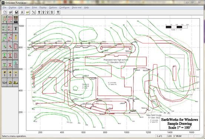Select the green up-arrow topsoil mound tool
205x139 pixels.
4,55
